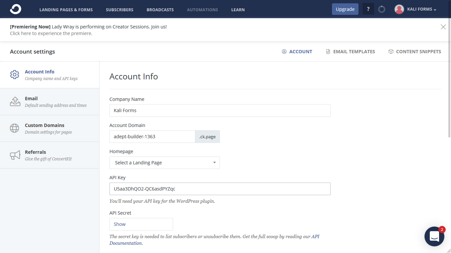The height and width of the screenshot is (253, 451).
Task: Click the 'Account settings' heading text
Action: coord(32,52)
